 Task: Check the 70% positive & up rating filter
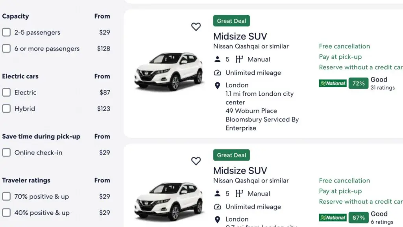point(6,196)
